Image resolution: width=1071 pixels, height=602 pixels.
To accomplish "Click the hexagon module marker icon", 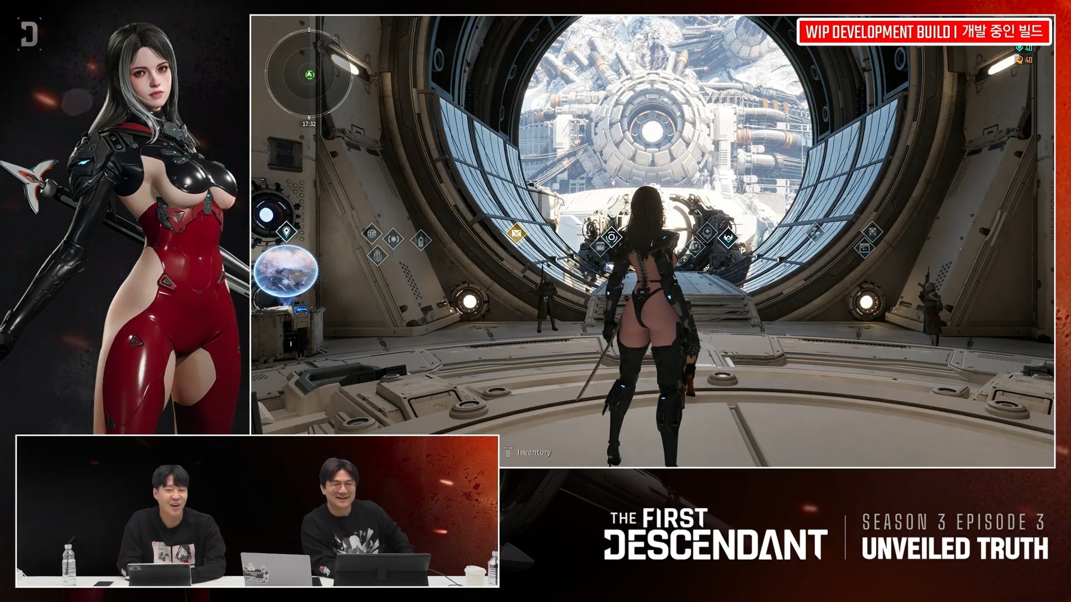I will pos(611,237).
